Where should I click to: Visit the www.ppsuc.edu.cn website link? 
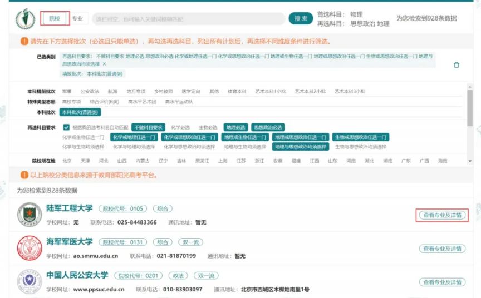[x=99, y=289]
